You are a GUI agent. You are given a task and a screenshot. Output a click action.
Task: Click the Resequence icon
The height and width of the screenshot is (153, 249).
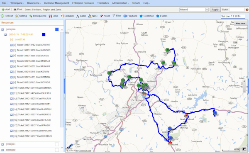click(31, 16)
